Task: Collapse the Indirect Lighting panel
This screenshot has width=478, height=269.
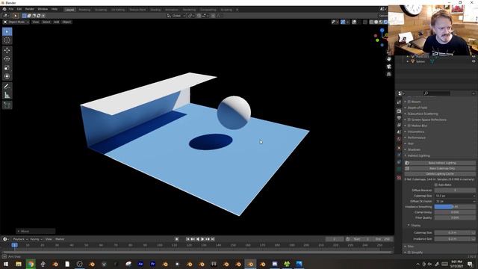Action: click(x=418, y=155)
